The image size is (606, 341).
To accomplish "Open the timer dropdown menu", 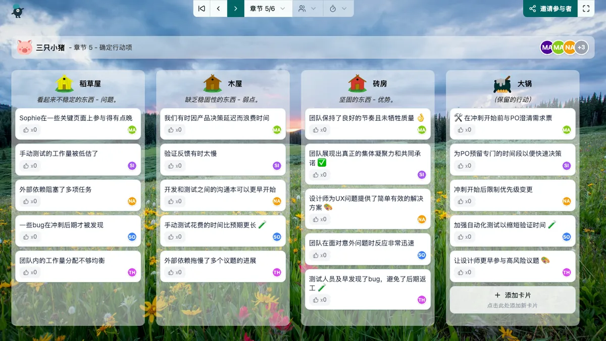I will [338, 9].
